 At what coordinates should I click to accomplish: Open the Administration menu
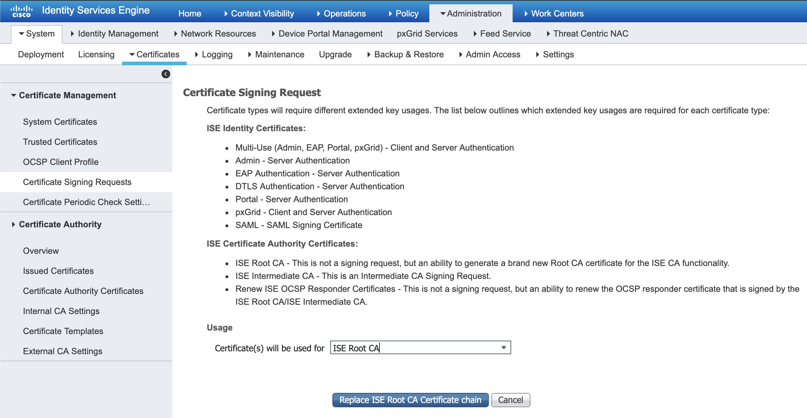[471, 14]
